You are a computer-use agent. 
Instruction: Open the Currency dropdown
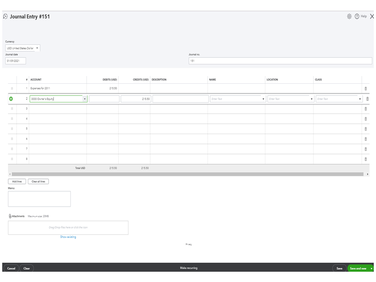(x=23, y=48)
